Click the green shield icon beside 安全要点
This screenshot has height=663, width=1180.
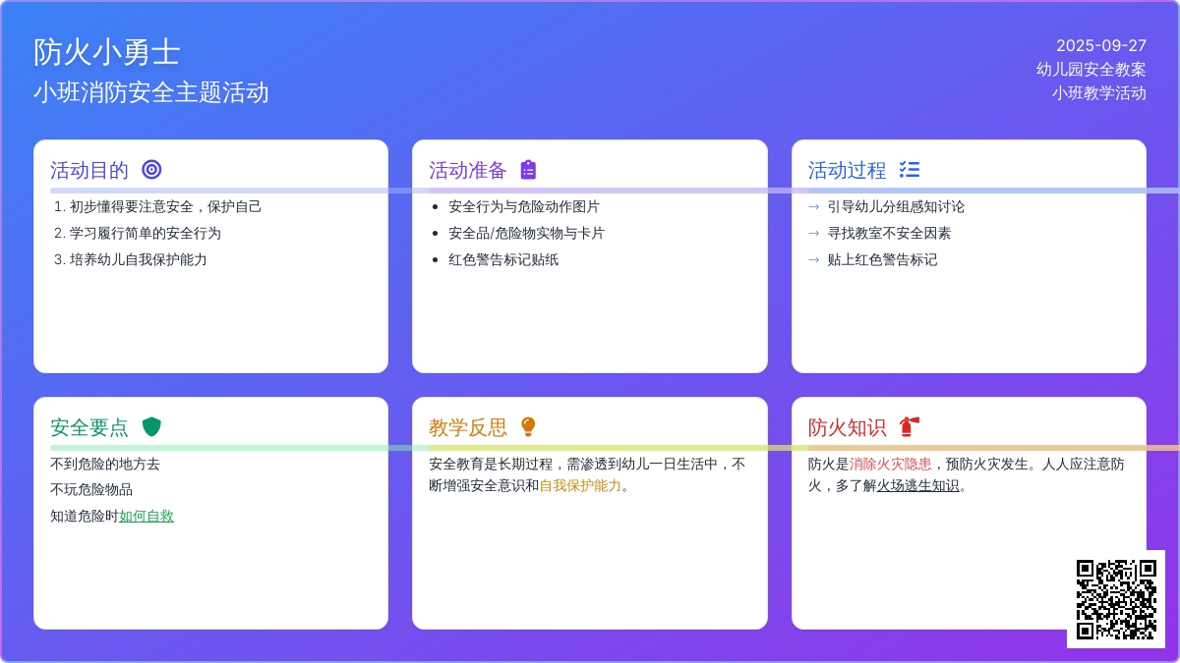pyautogui.click(x=151, y=427)
